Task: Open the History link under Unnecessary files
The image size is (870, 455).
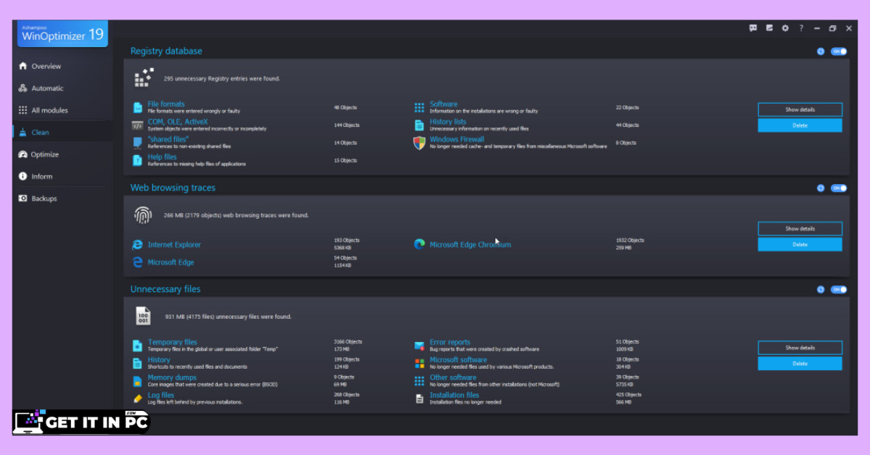Action: (x=159, y=360)
